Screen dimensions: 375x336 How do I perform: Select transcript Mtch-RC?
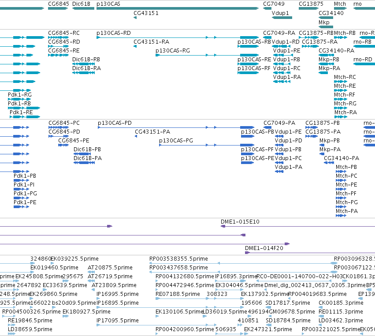(x=341, y=82)
